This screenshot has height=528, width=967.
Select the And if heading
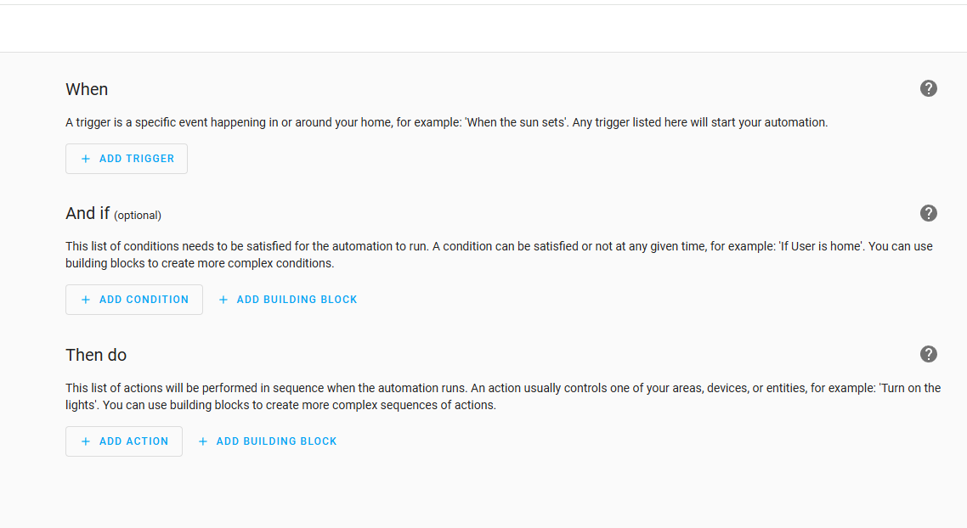[x=88, y=213]
